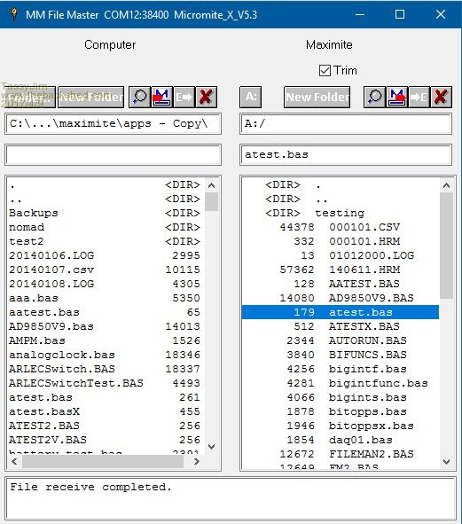Click up arrow of Maximite list scrollbar
This screenshot has width=462, height=524.
(446, 185)
